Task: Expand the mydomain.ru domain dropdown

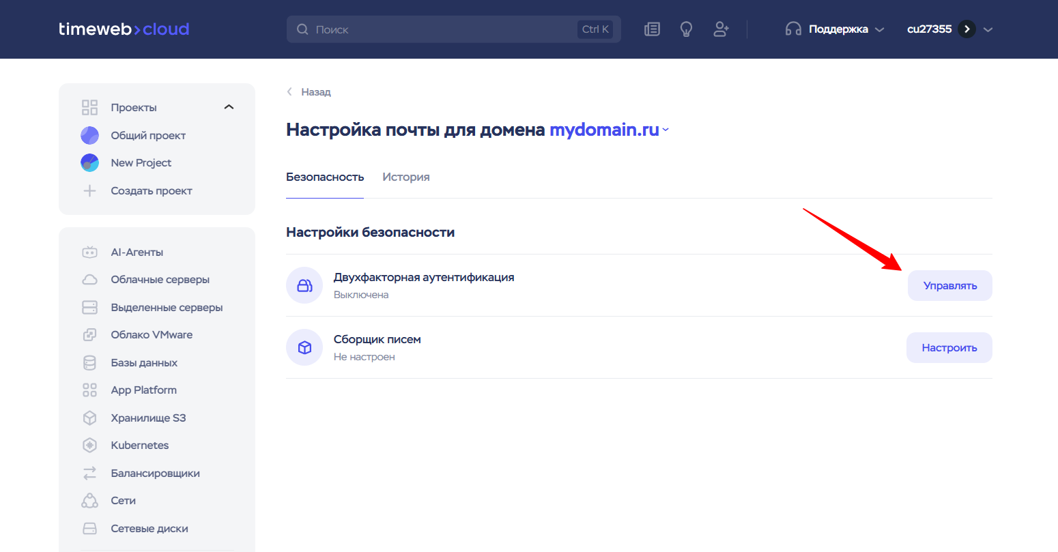Action: tap(666, 130)
